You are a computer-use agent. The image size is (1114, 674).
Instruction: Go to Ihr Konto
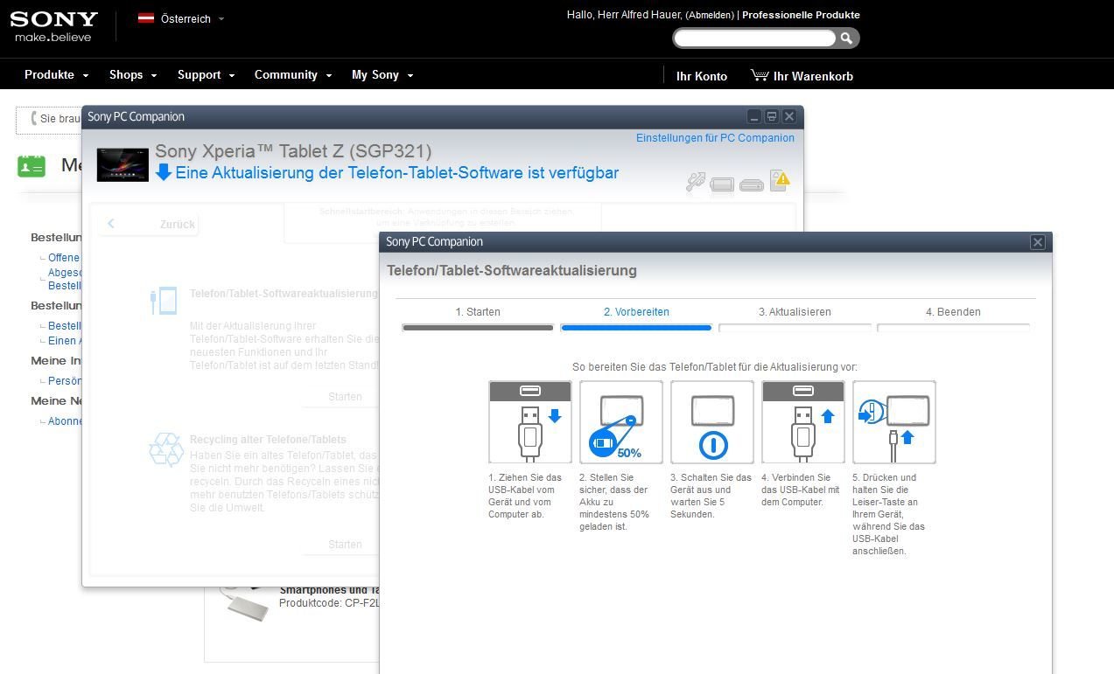pos(702,76)
